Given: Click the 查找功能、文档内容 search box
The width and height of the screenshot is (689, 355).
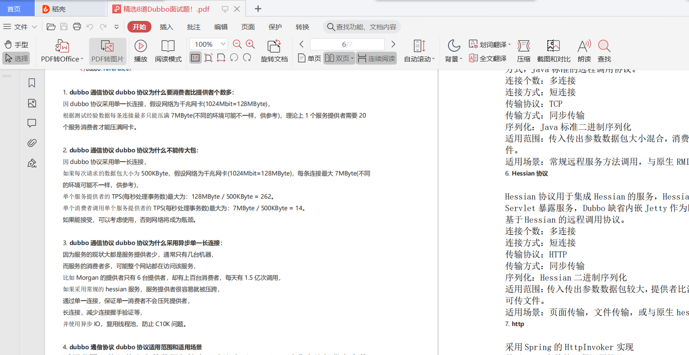Looking at the screenshot, I should pyautogui.click(x=362, y=27).
